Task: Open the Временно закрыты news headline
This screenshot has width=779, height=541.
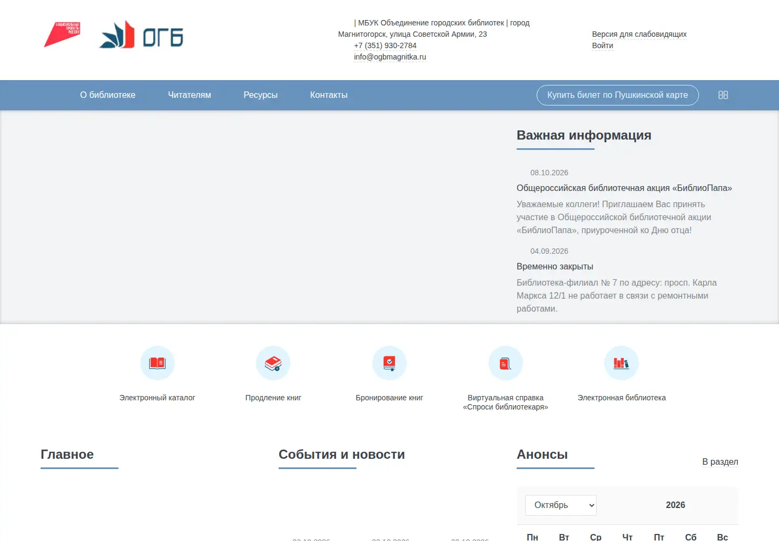Action: pyautogui.click(x=555, y=266)
